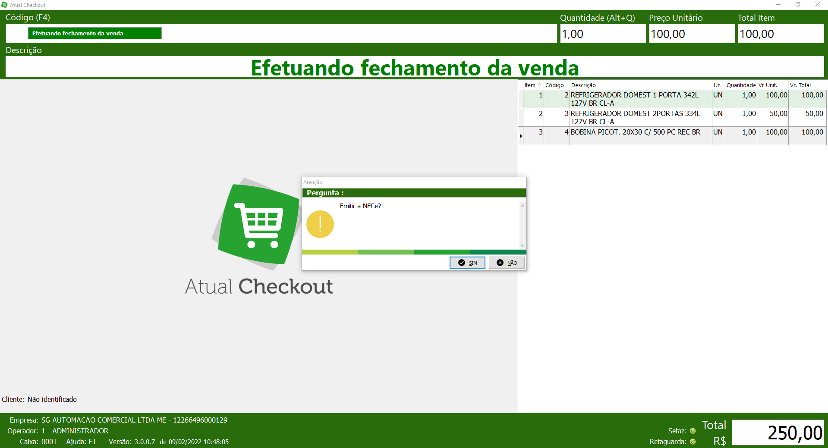Viewport: 828px width, 448px height.
Task: Click the Descrição column header in table
Action: click(641, 85)
